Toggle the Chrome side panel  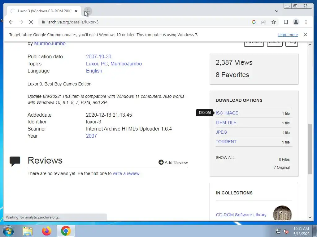pyautogui.click(x=286, y=22)
